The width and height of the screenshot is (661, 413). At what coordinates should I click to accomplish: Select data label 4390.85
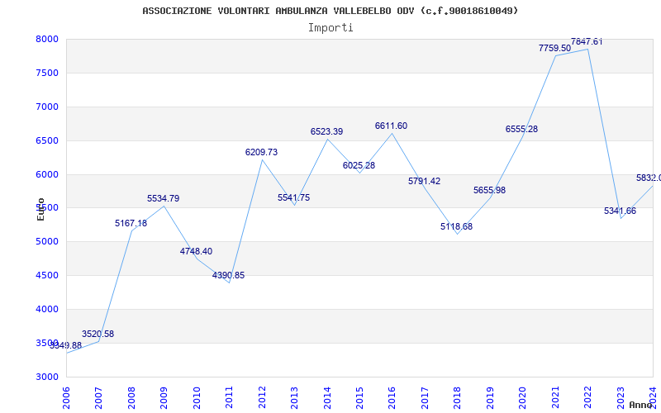click(229, 276)
